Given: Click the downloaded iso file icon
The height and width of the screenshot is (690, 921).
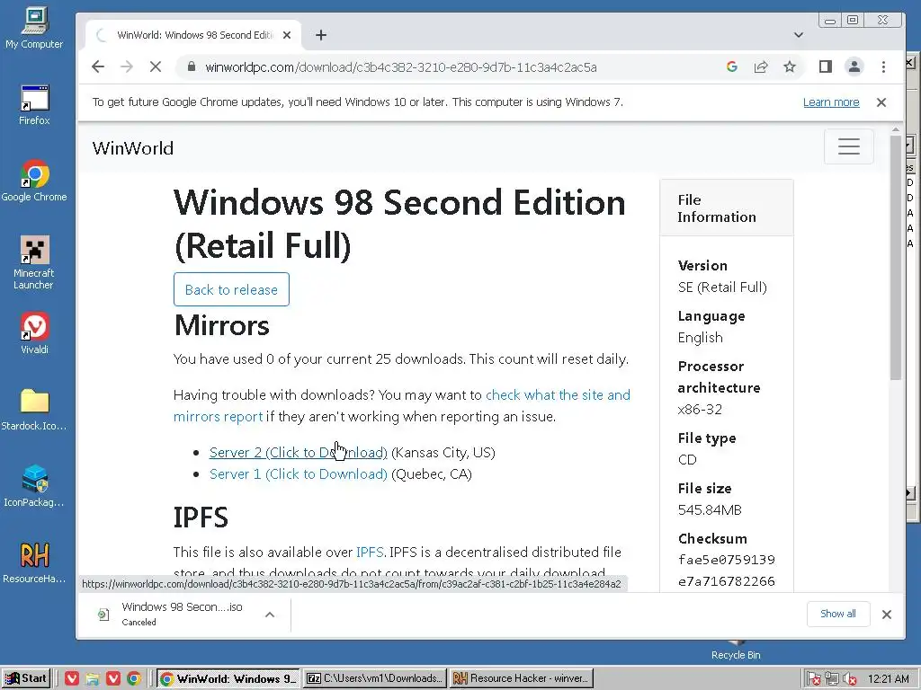Looking at the screenshot, I should [x=103, y=615].
